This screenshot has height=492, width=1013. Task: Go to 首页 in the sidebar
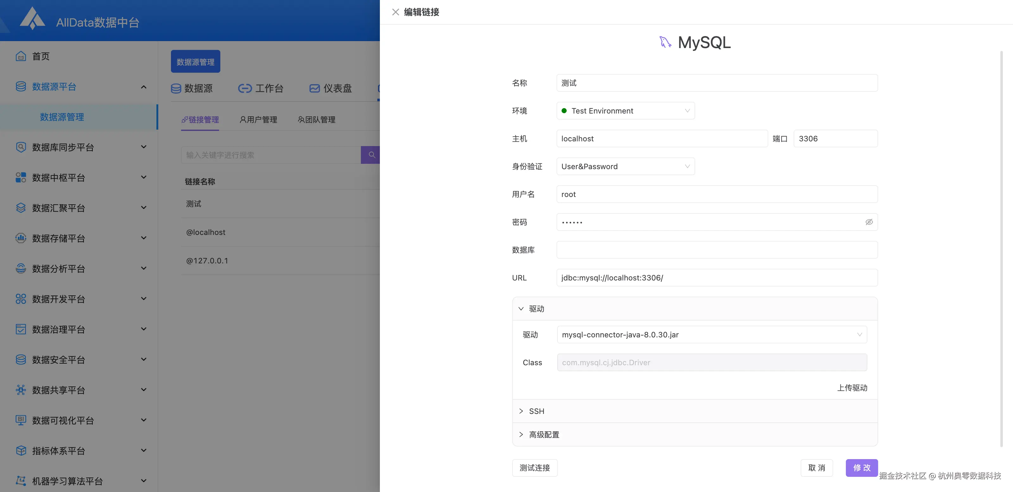point(41,56)
